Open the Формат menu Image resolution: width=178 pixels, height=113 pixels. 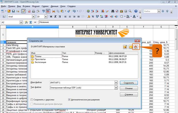(x=36, y=6)
